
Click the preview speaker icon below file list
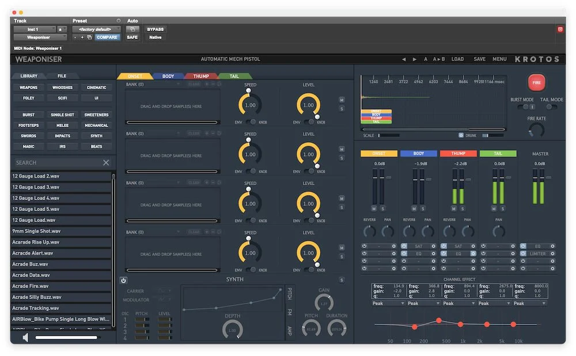point(25,338)
